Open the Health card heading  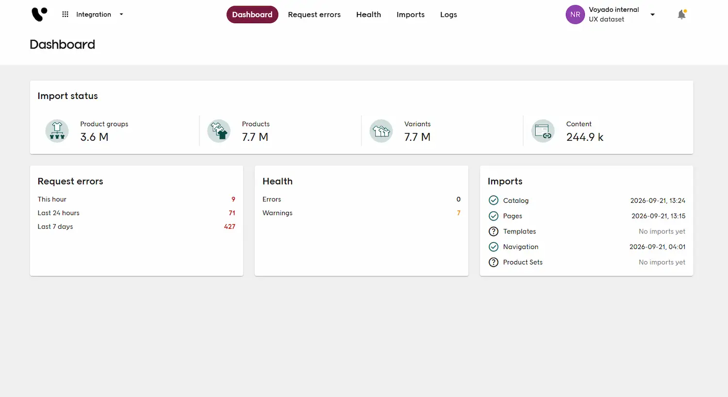278,182
